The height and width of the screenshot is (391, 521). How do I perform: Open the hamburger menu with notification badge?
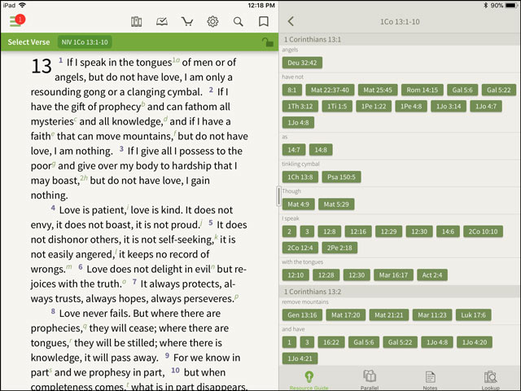[17, 21]
